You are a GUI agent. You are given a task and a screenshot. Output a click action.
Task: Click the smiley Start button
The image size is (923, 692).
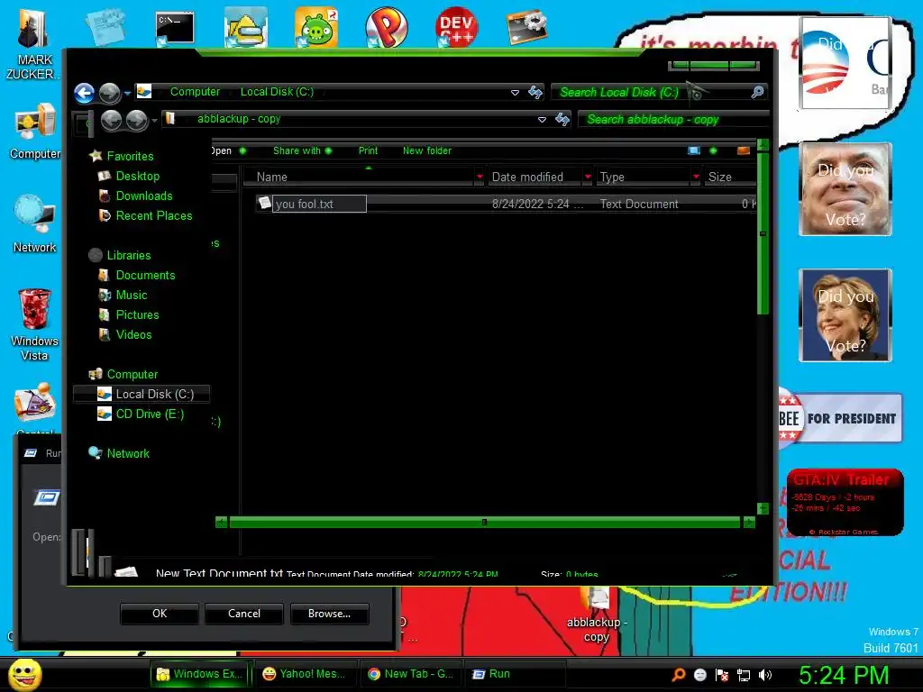(x=24, y=674)
